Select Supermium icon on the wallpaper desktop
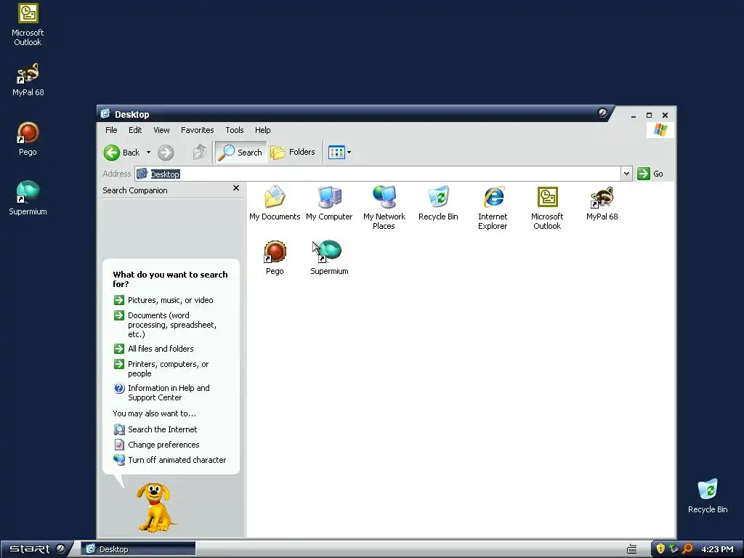This screenshot has height=558, width=744. [x=28, y=192]
